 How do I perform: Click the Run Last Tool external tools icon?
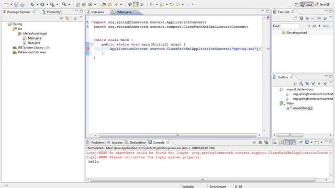click(52, 5)
